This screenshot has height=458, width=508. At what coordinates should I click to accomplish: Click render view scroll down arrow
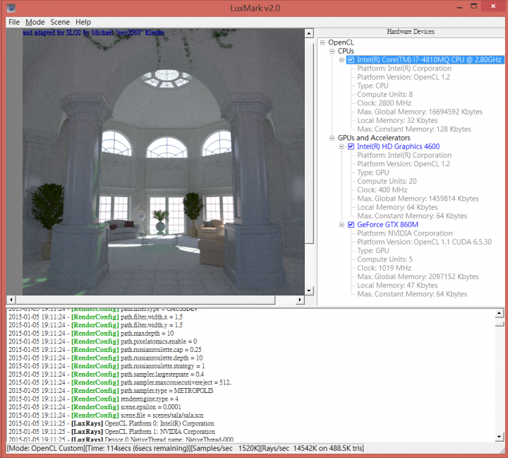[x=309, y=290]
